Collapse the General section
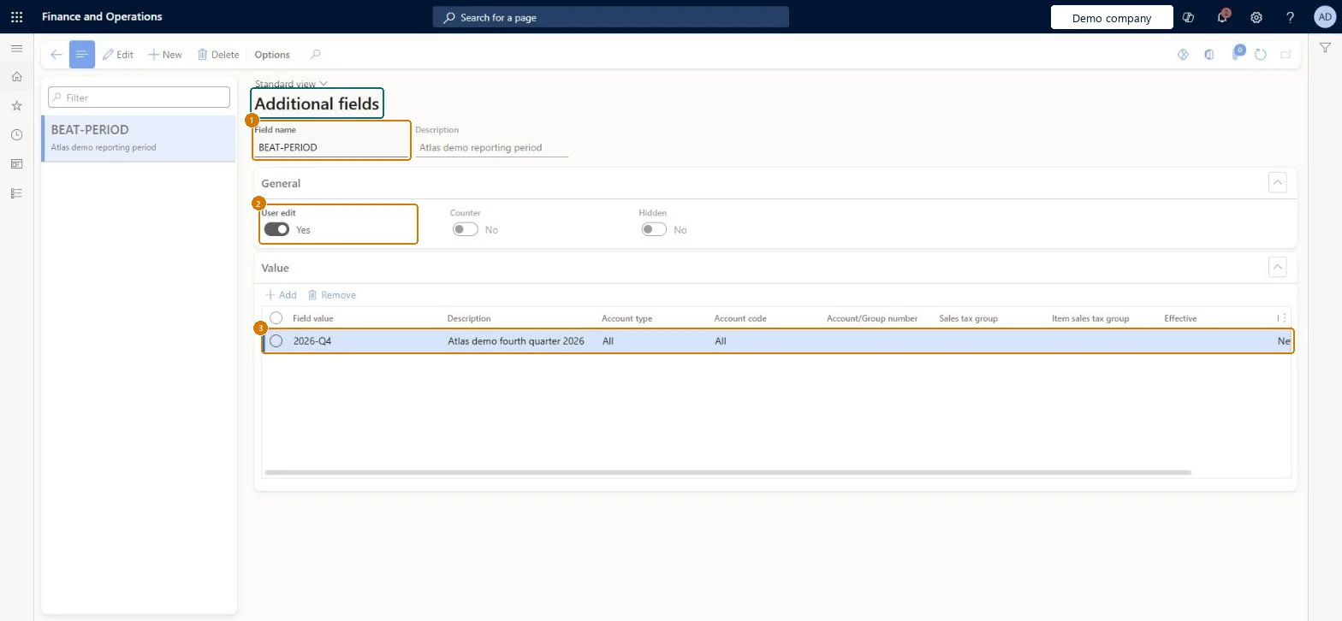 pos(1277,183)
